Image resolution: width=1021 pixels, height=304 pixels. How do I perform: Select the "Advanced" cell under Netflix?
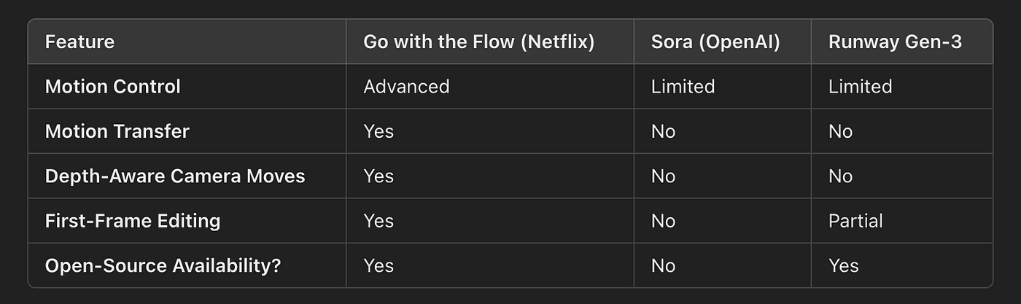pyautogui.click(x=406, y=87)
